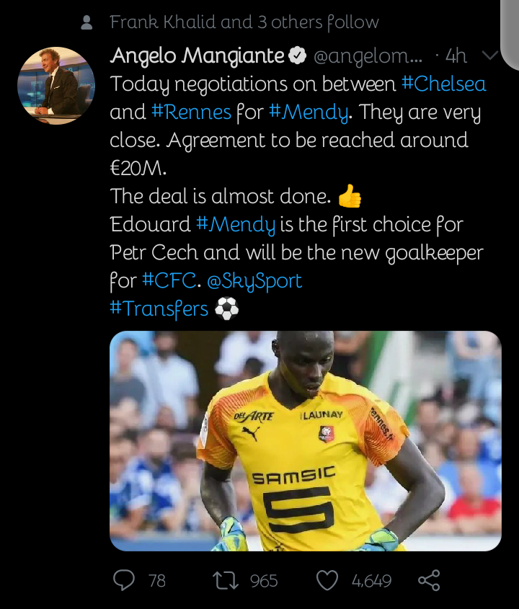
Task: Expand the tweet options chevron
Action: [x=489, y=55]
